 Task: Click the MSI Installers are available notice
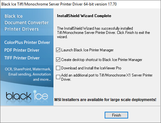click(x=105, y=100)
